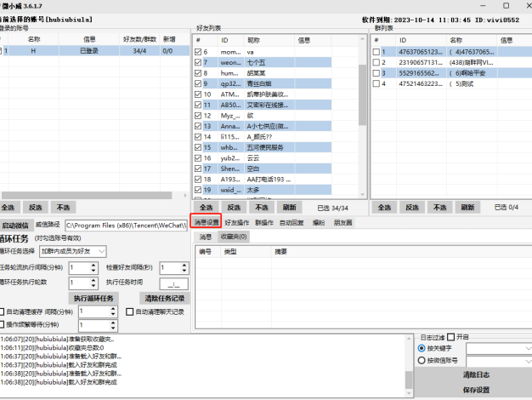Switch to the 收藏夹(0) sub-tab
The image size is (532, 400).
point(234,237)
